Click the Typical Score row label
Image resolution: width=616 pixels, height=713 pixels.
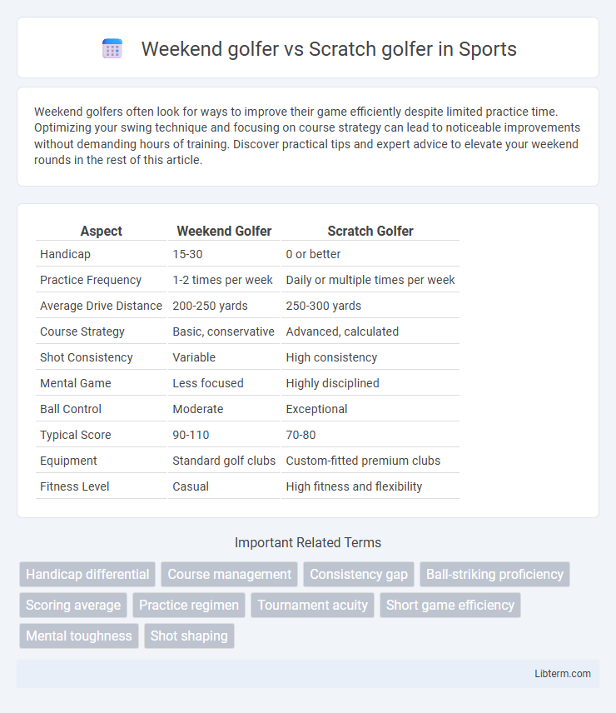pyautogui.click(x=76, y=435)
